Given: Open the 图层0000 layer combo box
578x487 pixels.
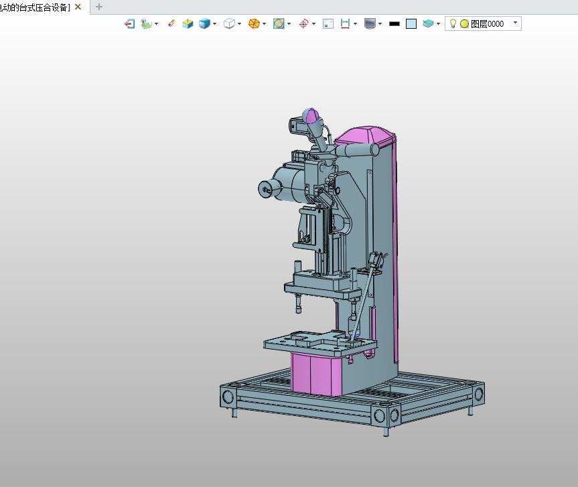Looking at the screenshot, I should 483,23.
